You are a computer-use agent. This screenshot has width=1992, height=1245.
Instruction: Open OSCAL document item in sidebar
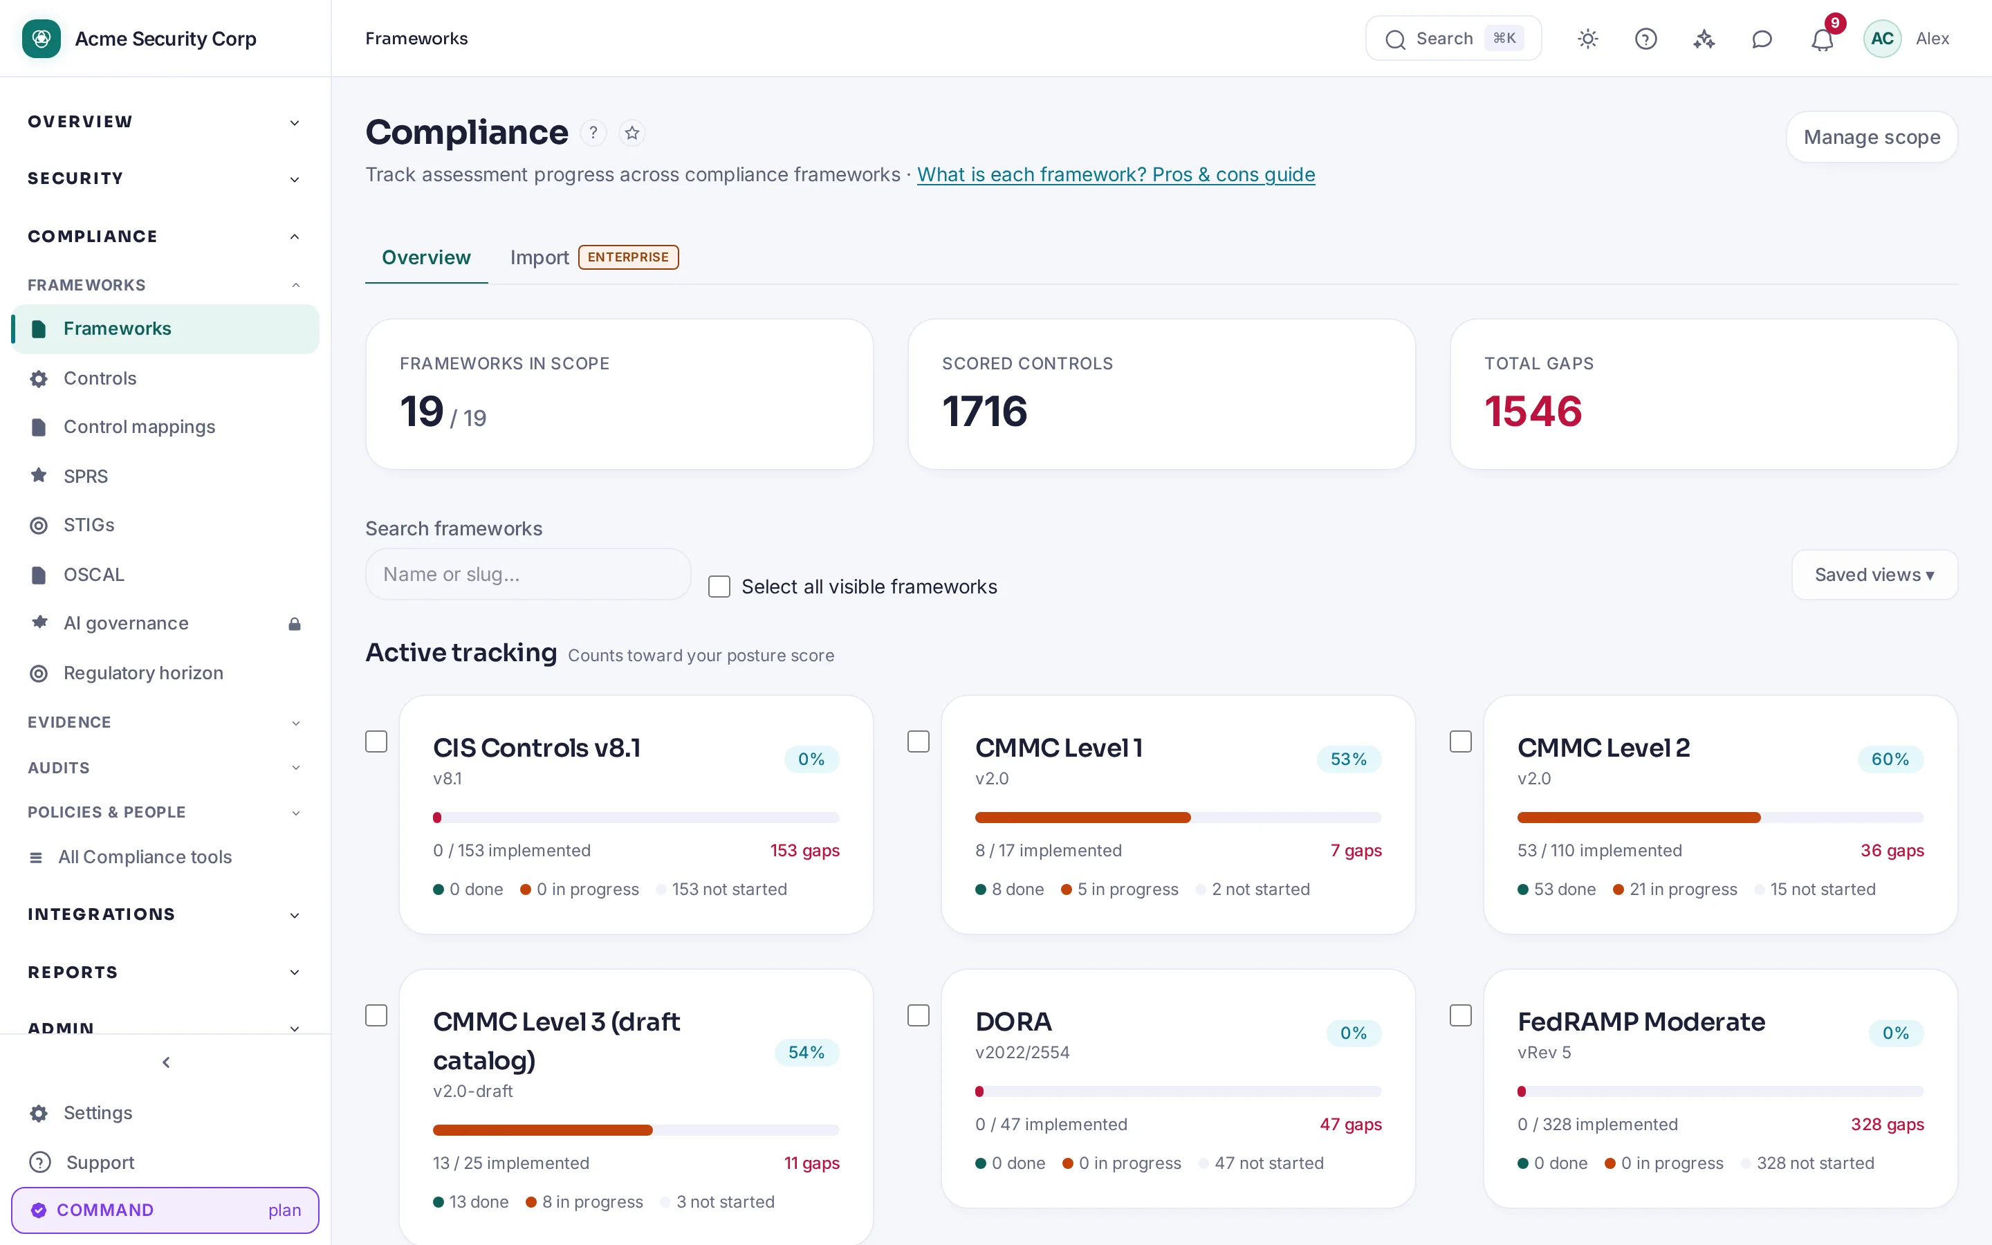165,574
